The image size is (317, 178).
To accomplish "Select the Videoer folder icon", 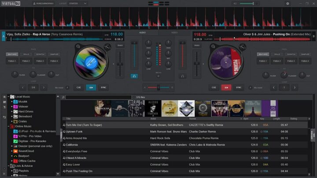I will (15, 106).
